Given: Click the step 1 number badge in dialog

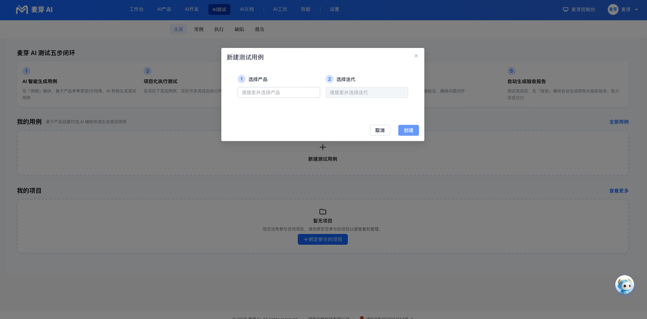Looking at the screenshot, I should click(242, 79).
